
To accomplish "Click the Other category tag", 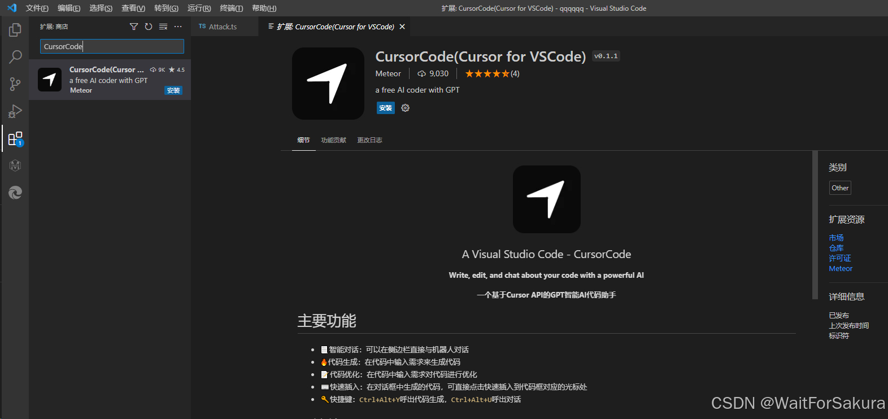I will [x=840, y=188].
